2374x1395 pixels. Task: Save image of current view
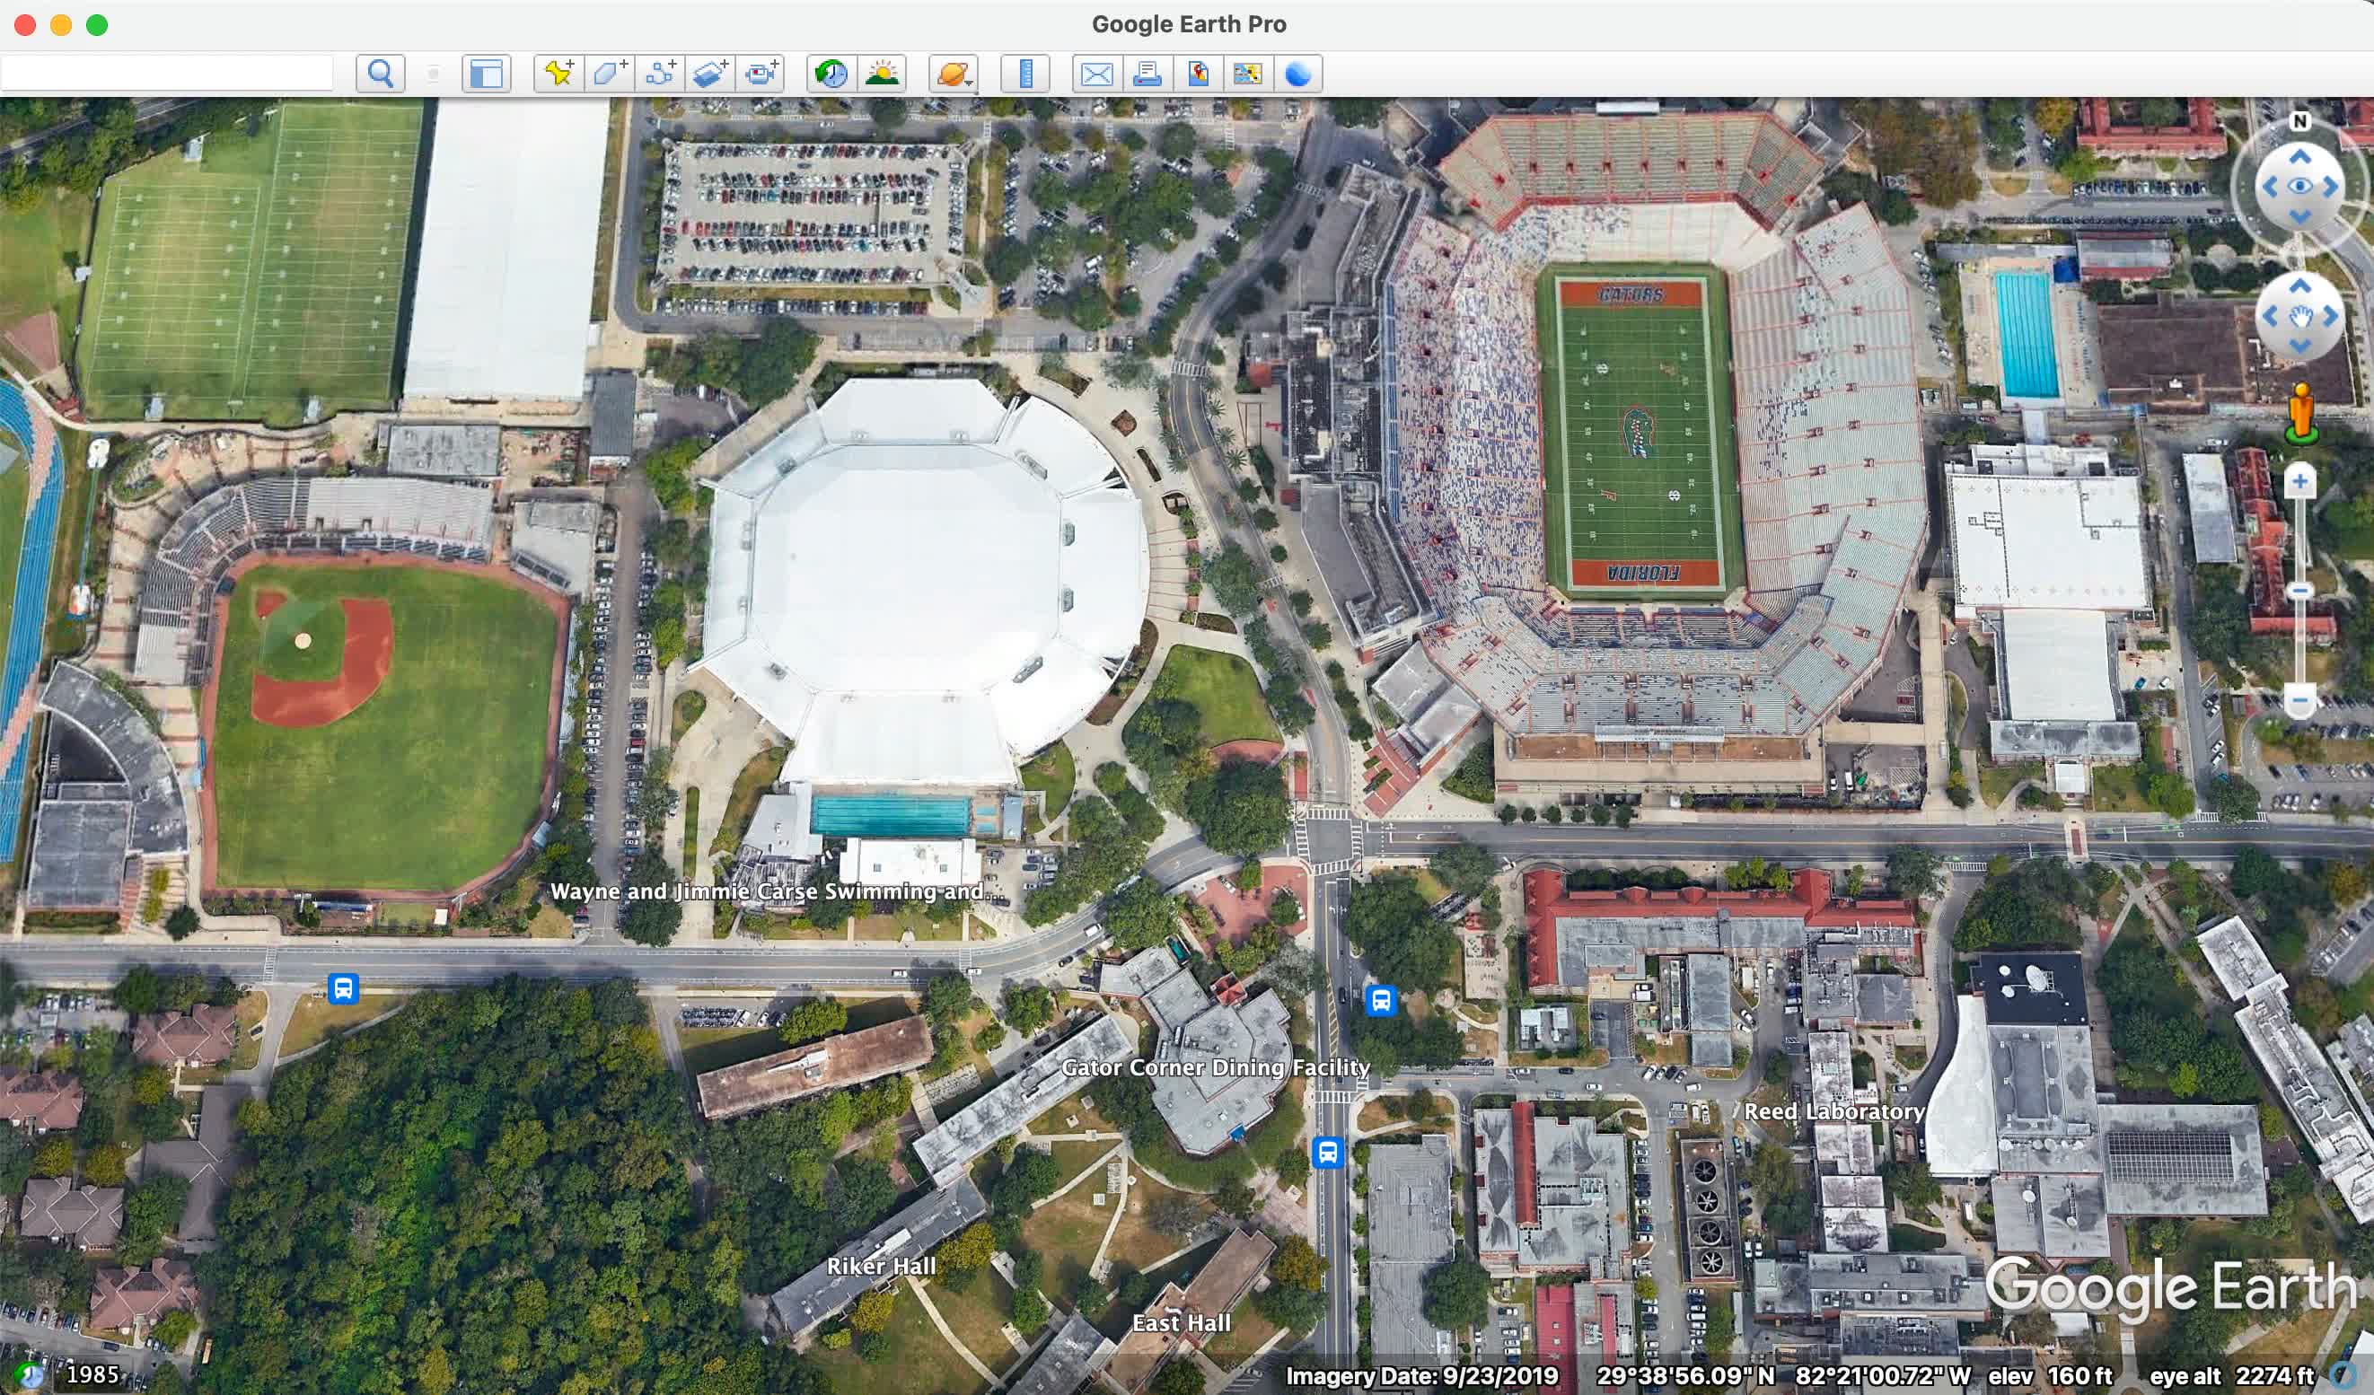(1198, 74)
